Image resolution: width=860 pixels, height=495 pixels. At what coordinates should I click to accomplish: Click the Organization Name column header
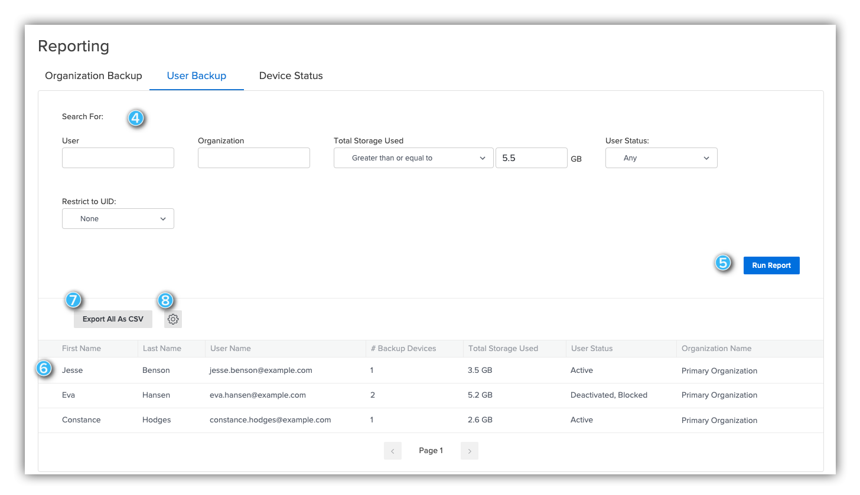[x=716, y=349]
